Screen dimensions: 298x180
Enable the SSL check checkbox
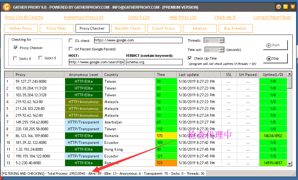point(71,40)
